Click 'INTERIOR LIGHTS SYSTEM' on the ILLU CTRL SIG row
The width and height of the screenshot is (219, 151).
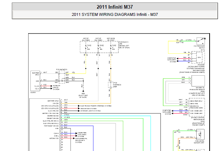point(90,111)
